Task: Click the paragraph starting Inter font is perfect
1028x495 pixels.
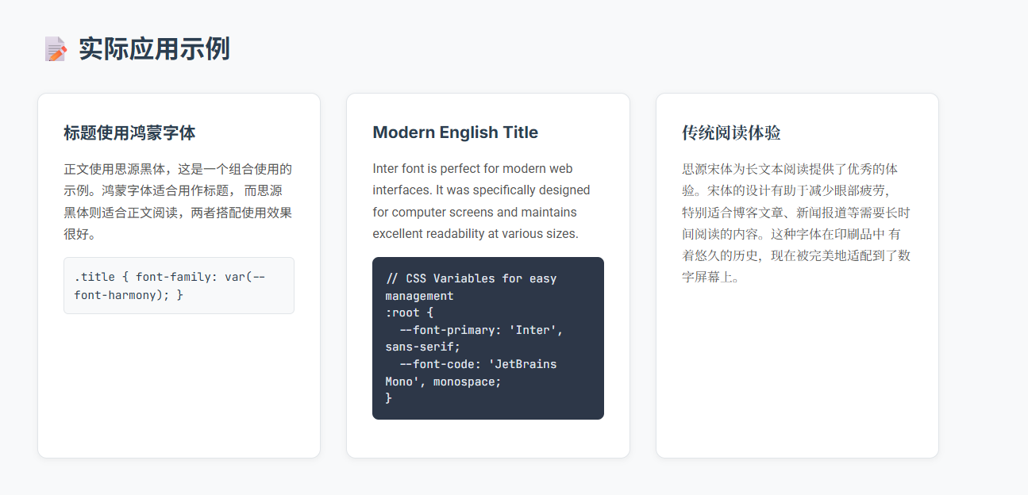Action: point(482,201)
